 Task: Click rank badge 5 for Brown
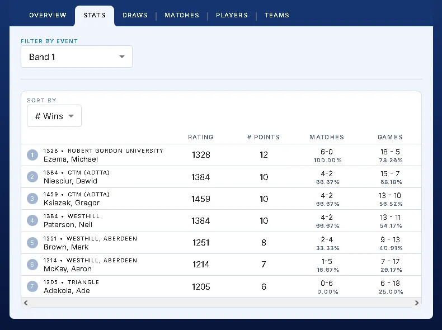coord(32,243)
